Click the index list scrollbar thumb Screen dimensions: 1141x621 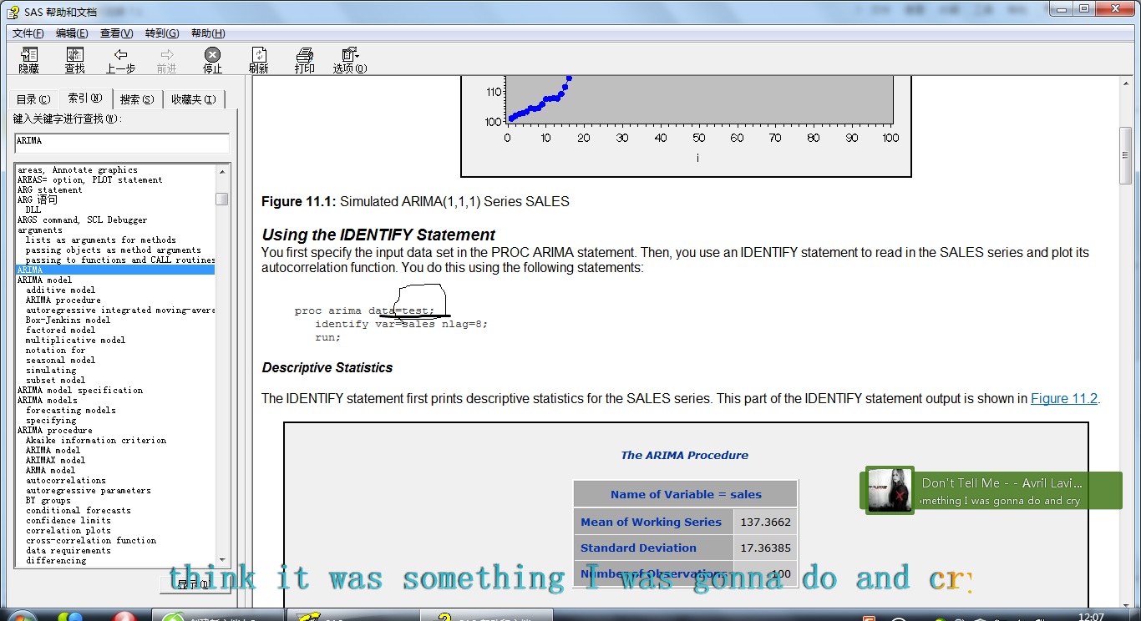tap(222, 199)
